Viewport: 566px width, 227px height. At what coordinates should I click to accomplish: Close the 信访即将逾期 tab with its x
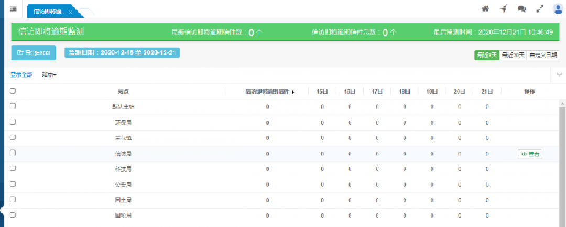pyautogui.click(x=71, y=12)
